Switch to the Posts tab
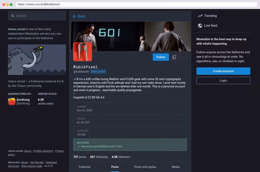This screenshot has height=172, width=260. [x=115, y=167]
